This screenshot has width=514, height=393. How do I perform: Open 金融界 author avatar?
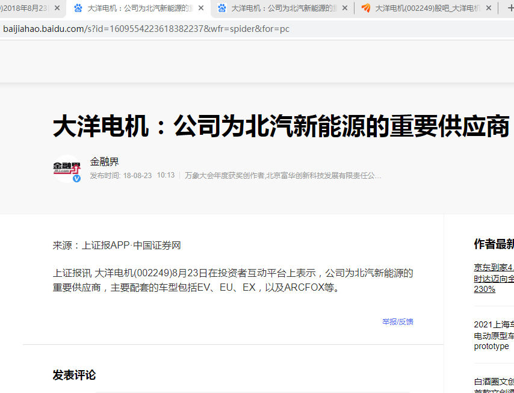click(x=67, y=169)
